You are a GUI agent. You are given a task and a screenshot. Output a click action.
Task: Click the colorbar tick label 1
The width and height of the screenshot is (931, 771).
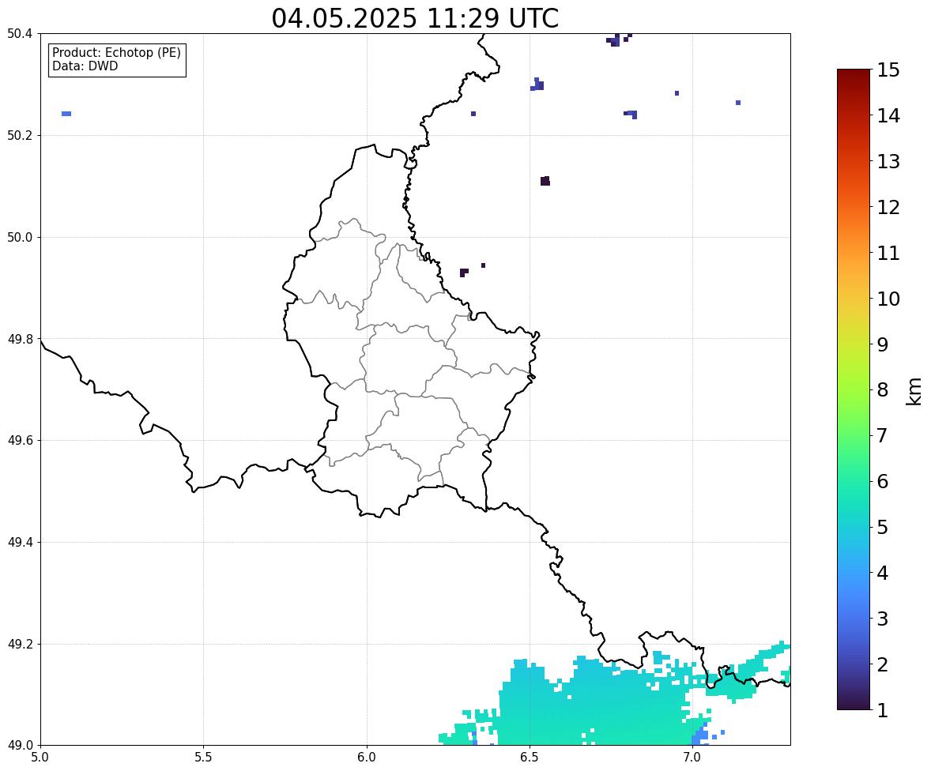click(882, 710)
